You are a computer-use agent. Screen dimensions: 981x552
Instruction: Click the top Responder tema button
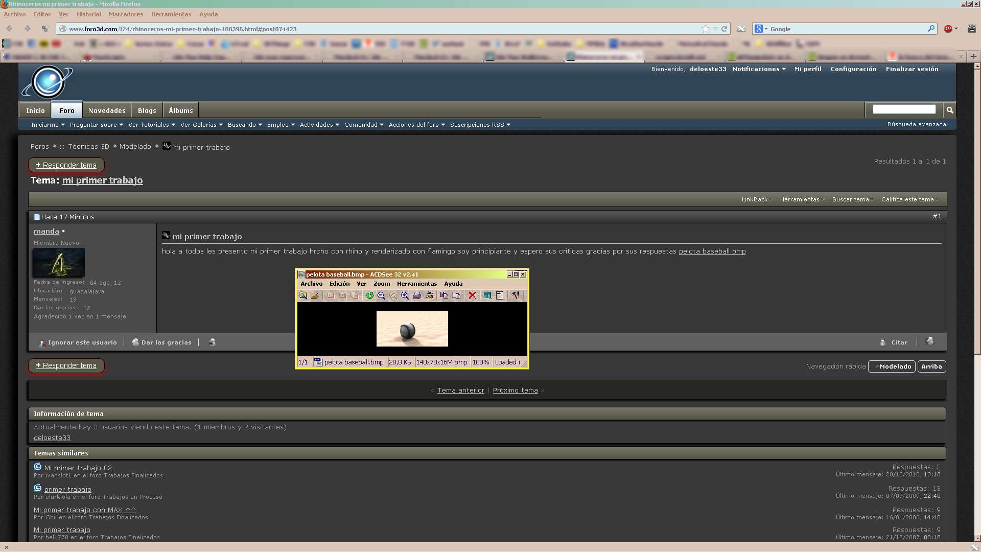pos(66,165)
